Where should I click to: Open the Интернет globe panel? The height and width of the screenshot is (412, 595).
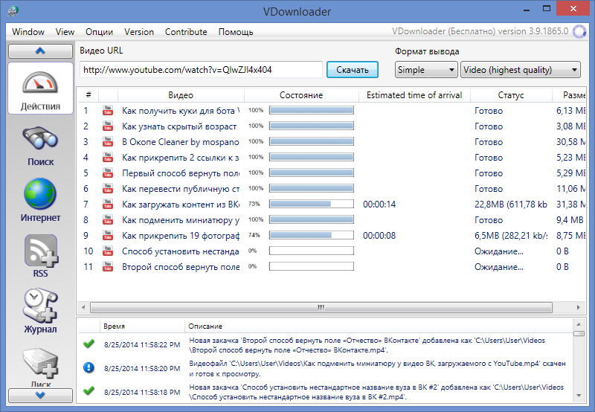tap(40, 200)
